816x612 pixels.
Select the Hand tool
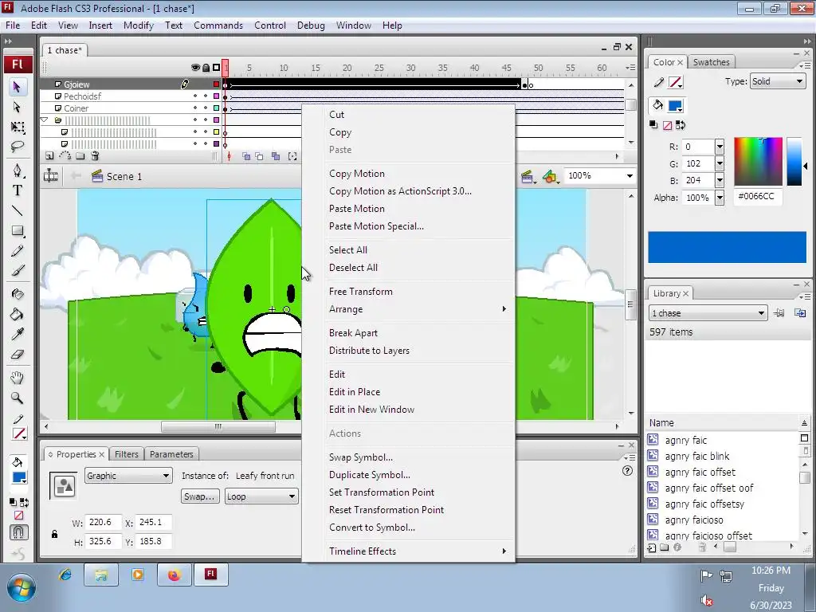(18, 378)
